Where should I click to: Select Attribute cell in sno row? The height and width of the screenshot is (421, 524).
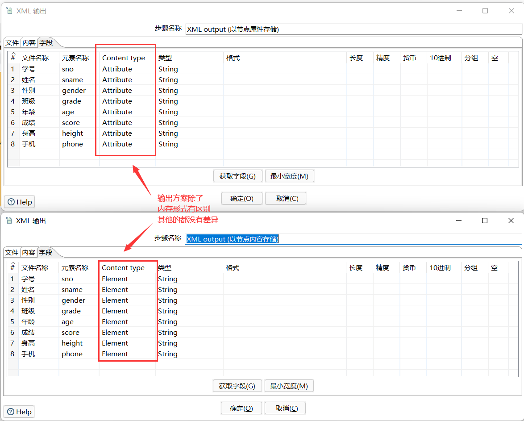127,69
